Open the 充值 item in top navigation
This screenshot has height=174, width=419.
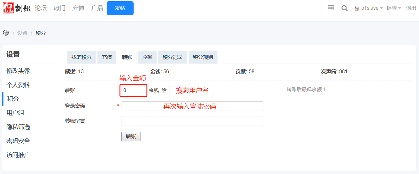click(x=78, y=8)
